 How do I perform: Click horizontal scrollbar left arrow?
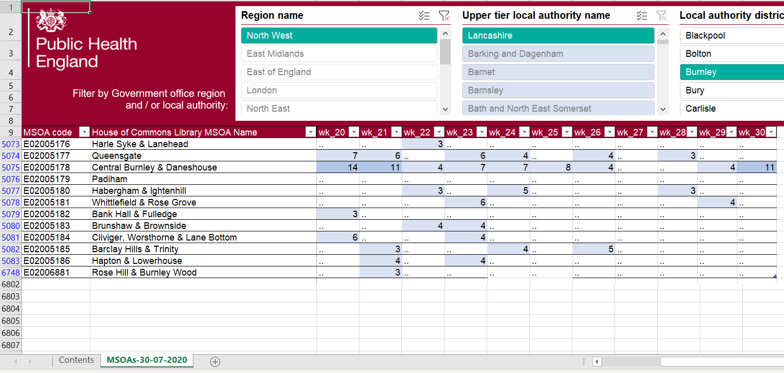(597, 361)
